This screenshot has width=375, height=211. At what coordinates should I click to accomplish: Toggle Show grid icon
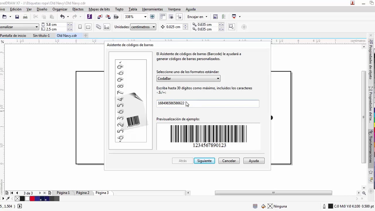[171, 17]
